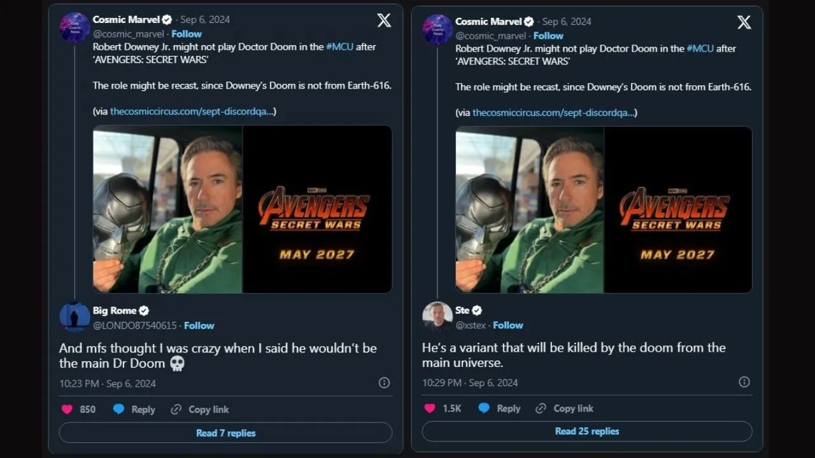Click the X logo in the right tweet
815x458 pixels.
click(x=744, y=22)
